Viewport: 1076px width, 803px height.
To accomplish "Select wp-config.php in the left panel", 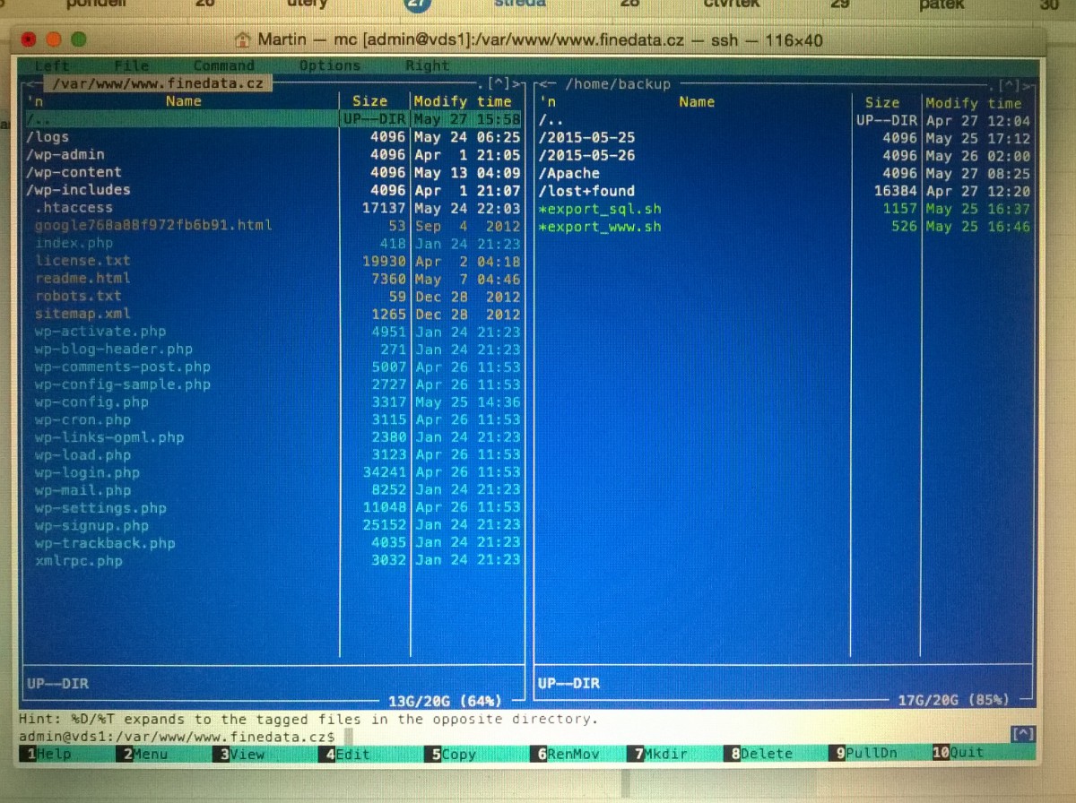I will click(91, 402).
